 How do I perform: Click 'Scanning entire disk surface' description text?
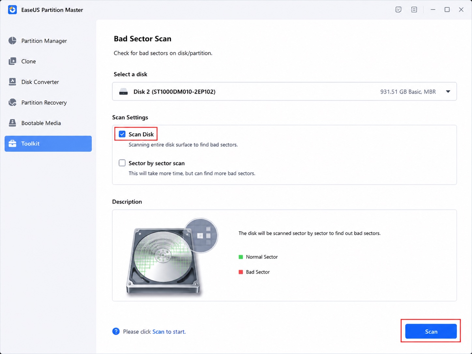[183, 145]
